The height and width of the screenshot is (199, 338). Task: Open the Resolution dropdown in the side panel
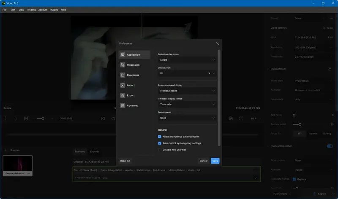point(313,48)
